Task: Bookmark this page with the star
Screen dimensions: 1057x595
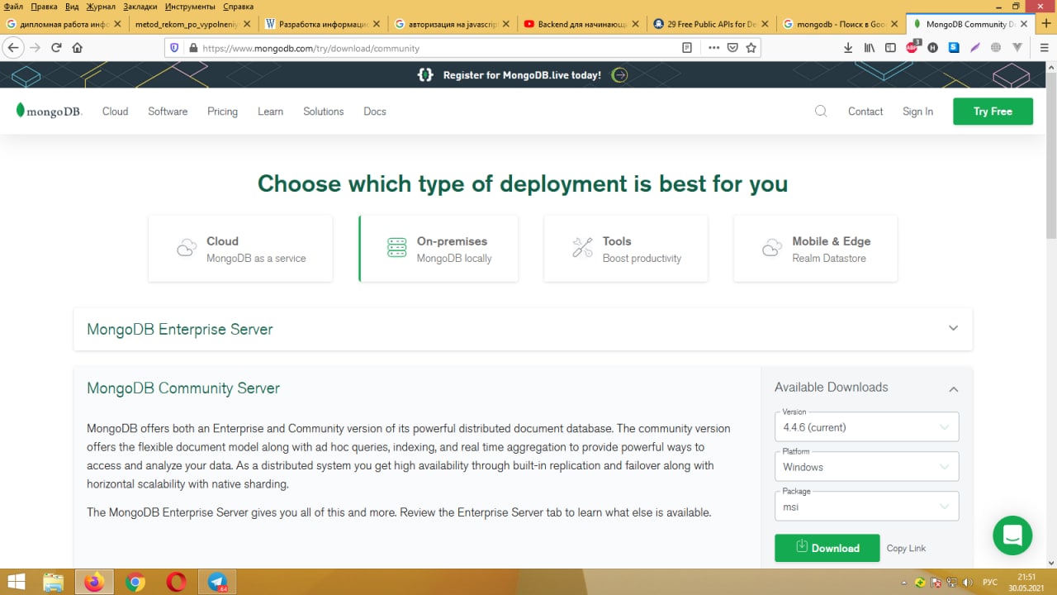Action: click(x=751, y=48)
